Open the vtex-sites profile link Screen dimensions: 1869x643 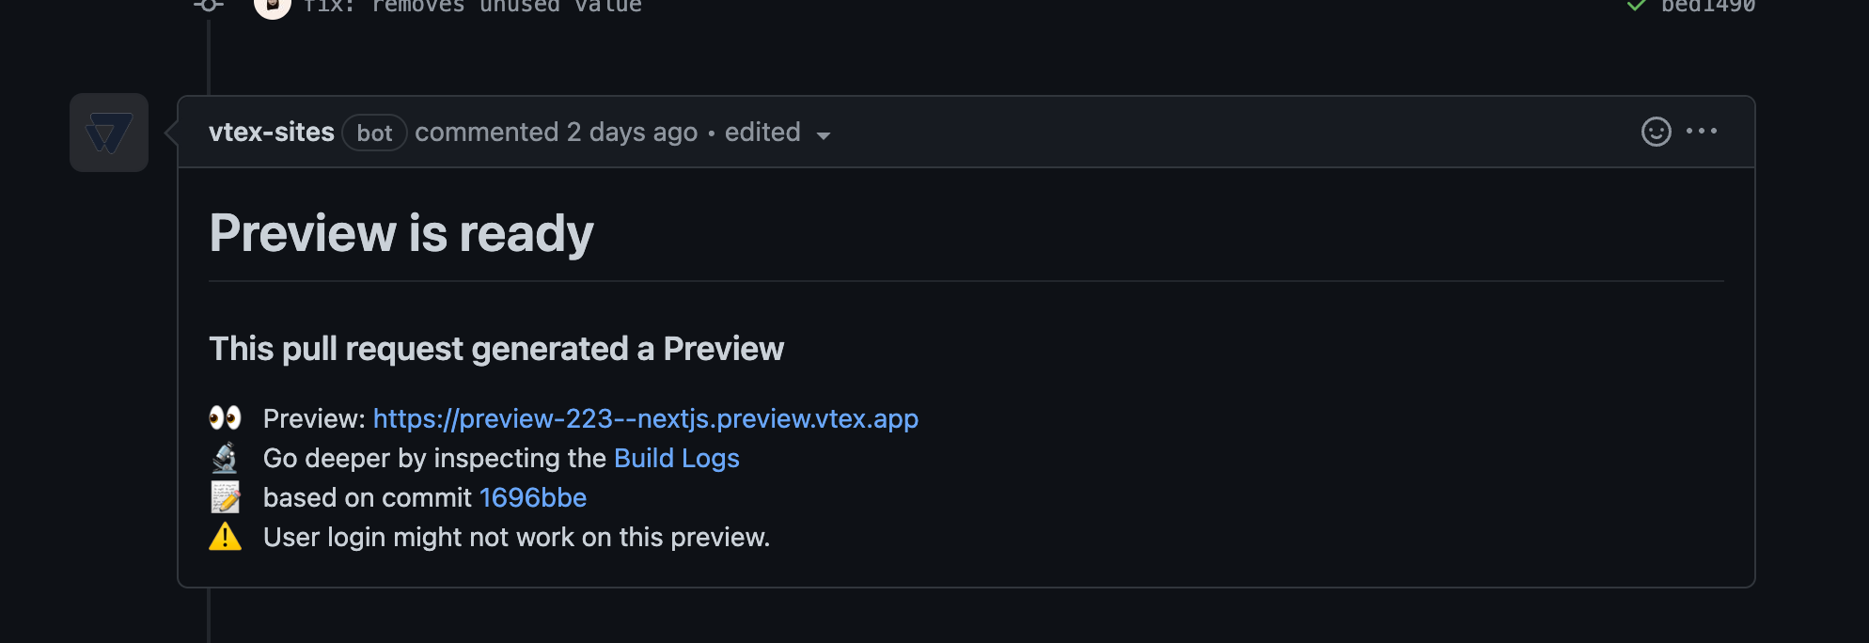(x=272, y=133)
